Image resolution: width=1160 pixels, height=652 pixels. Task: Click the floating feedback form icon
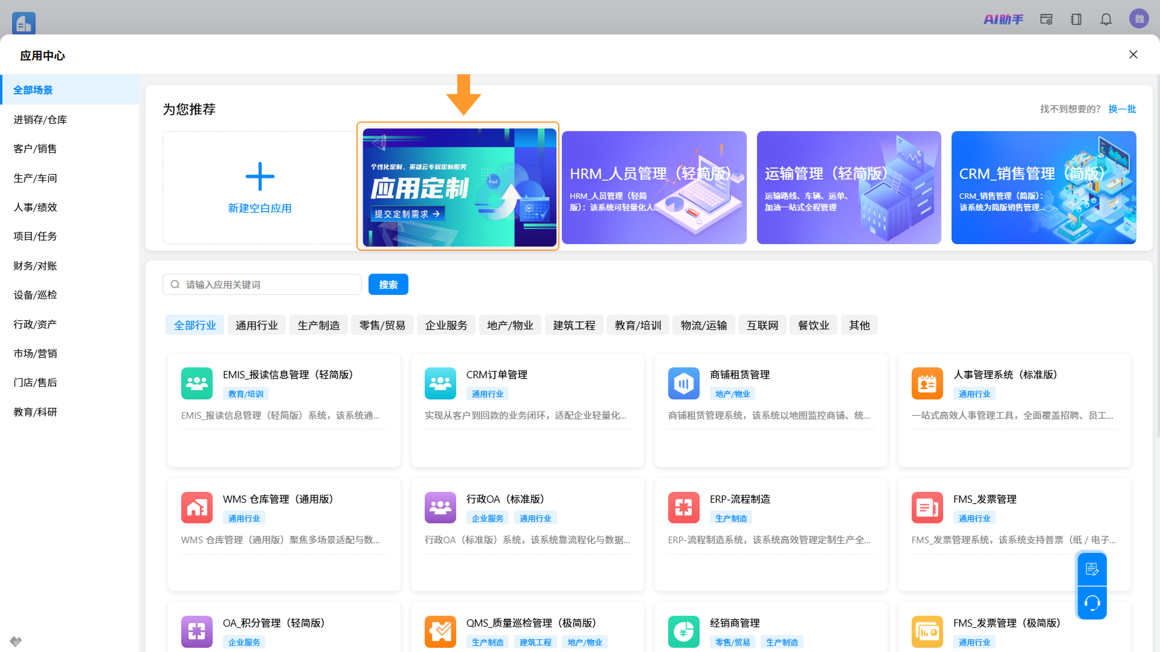(1092, 569)
